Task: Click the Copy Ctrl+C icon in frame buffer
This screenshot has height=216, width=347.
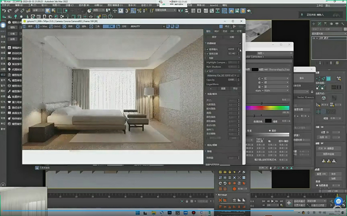Action: point(51,26)
